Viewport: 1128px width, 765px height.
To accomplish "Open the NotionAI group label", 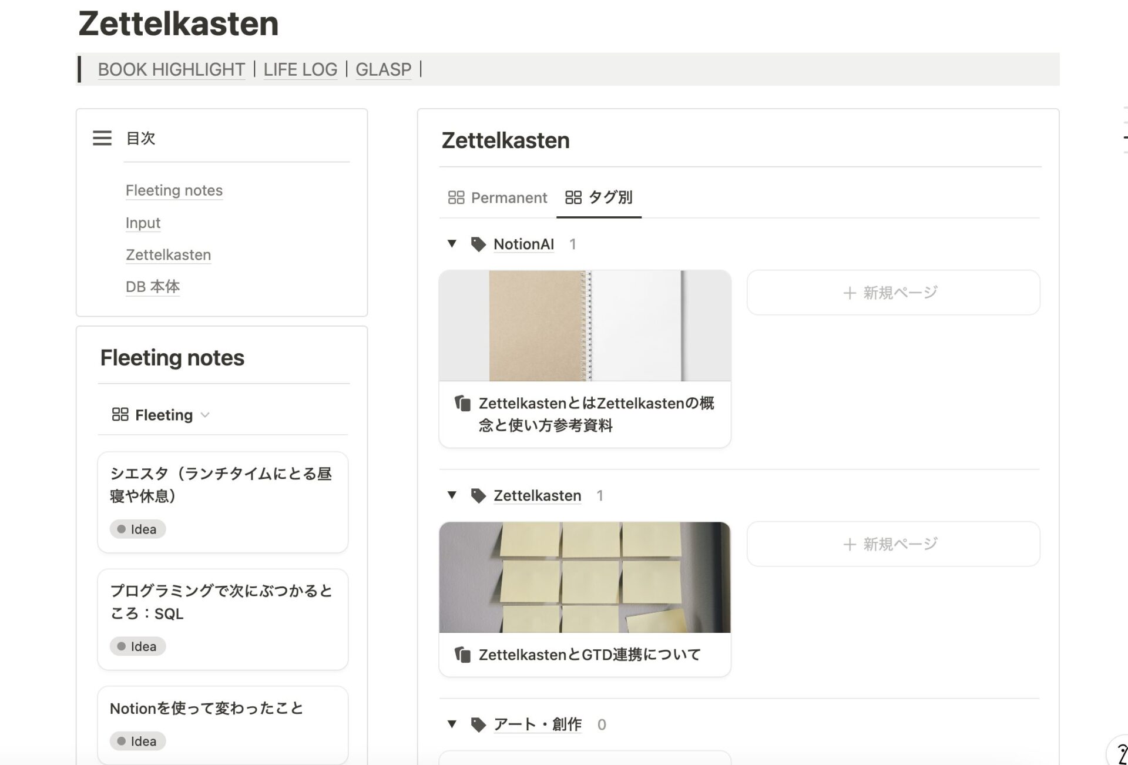I will tap(523, 244).
